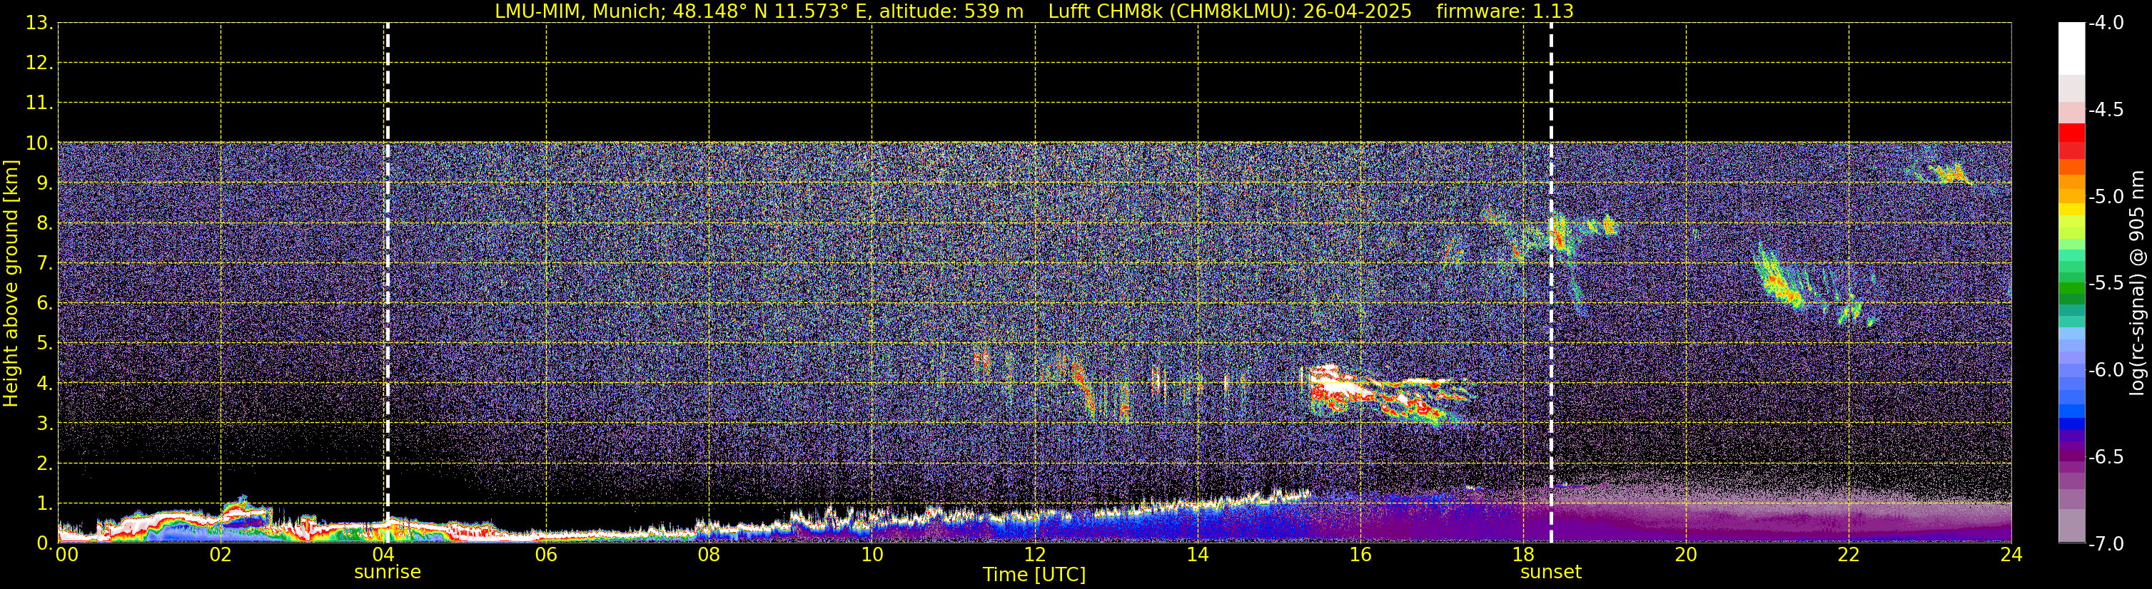
Task: Click the '-7.0' colorbar tick label
Action: pos(2105,543)
